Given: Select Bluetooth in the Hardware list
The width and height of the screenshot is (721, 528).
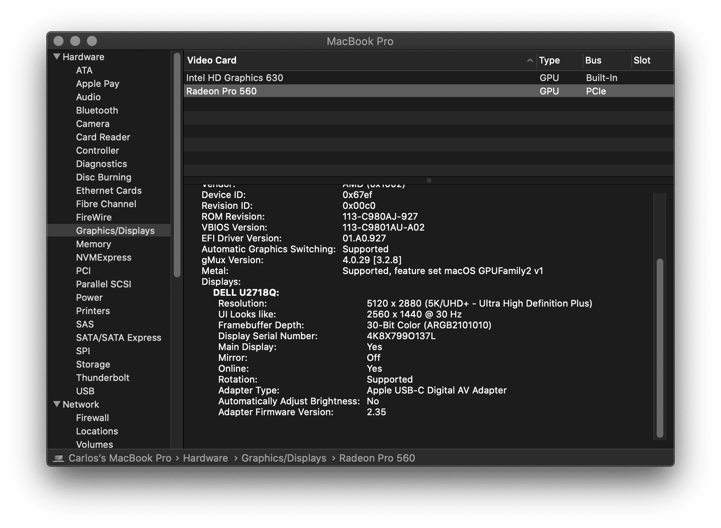Looking at the screenshot, I should (97, 110).
